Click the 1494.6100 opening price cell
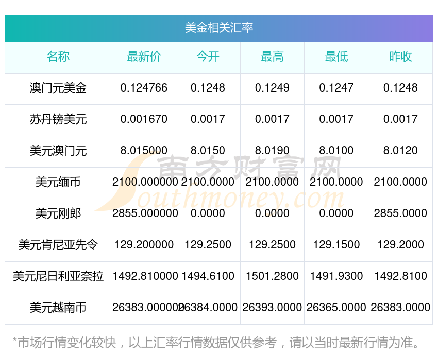Image resolution: width=438 pixels, height=359 pixels. click(x=208, y=277)
